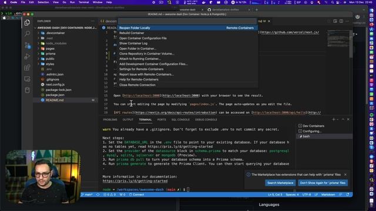Open the database view icon in activity bar
The width and height of the screenshot is (376, 211).
(27, 90)
